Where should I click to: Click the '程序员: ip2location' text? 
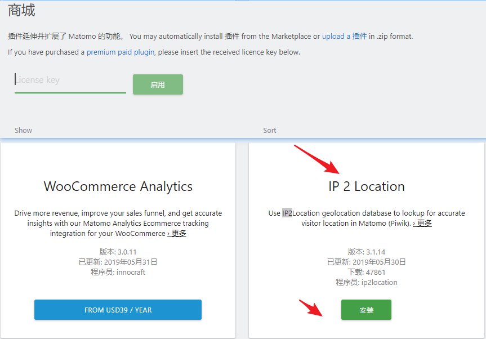click(367, 283)
